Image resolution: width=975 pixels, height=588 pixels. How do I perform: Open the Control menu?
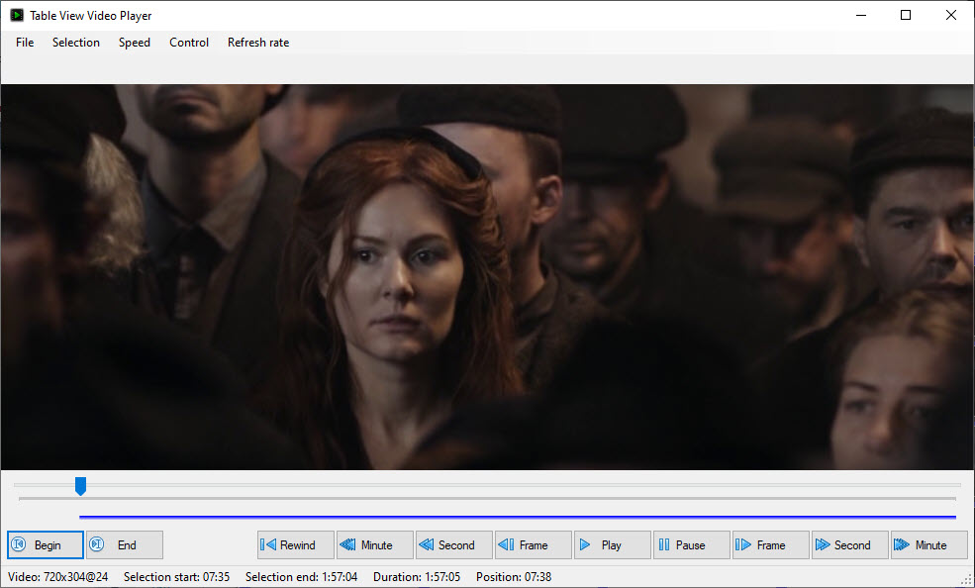click(x=189, y=43)
